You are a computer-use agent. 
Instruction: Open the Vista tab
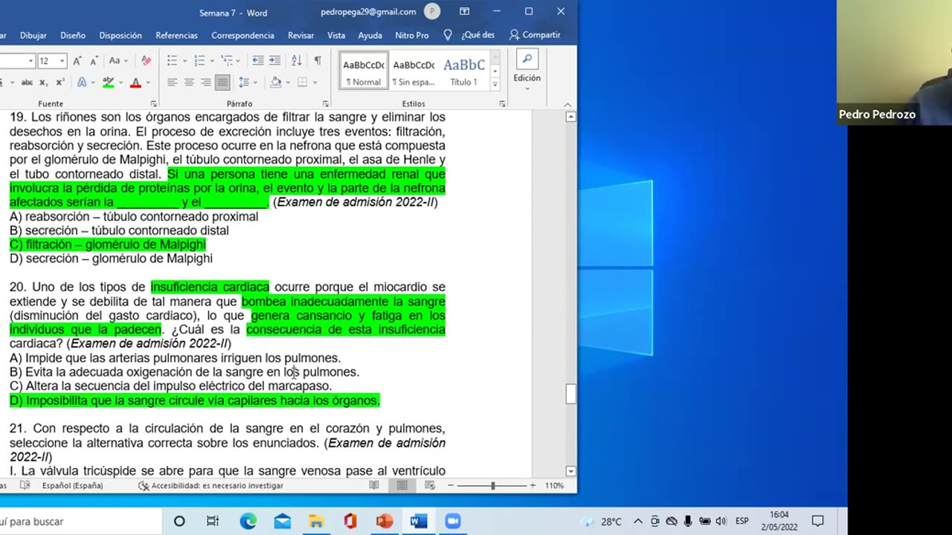[336, 35]
